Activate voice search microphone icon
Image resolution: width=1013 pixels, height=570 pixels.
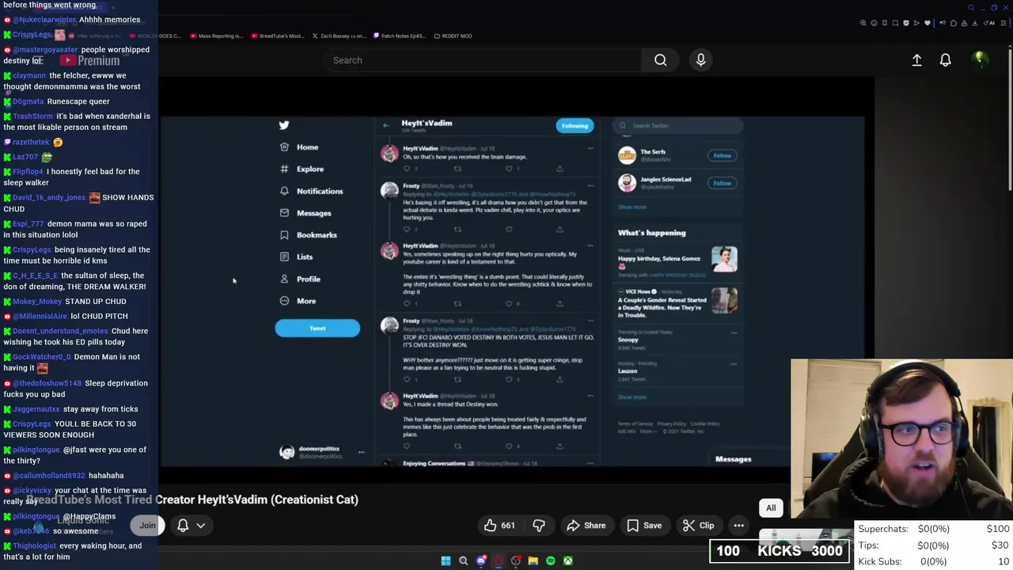coord(700,60)
